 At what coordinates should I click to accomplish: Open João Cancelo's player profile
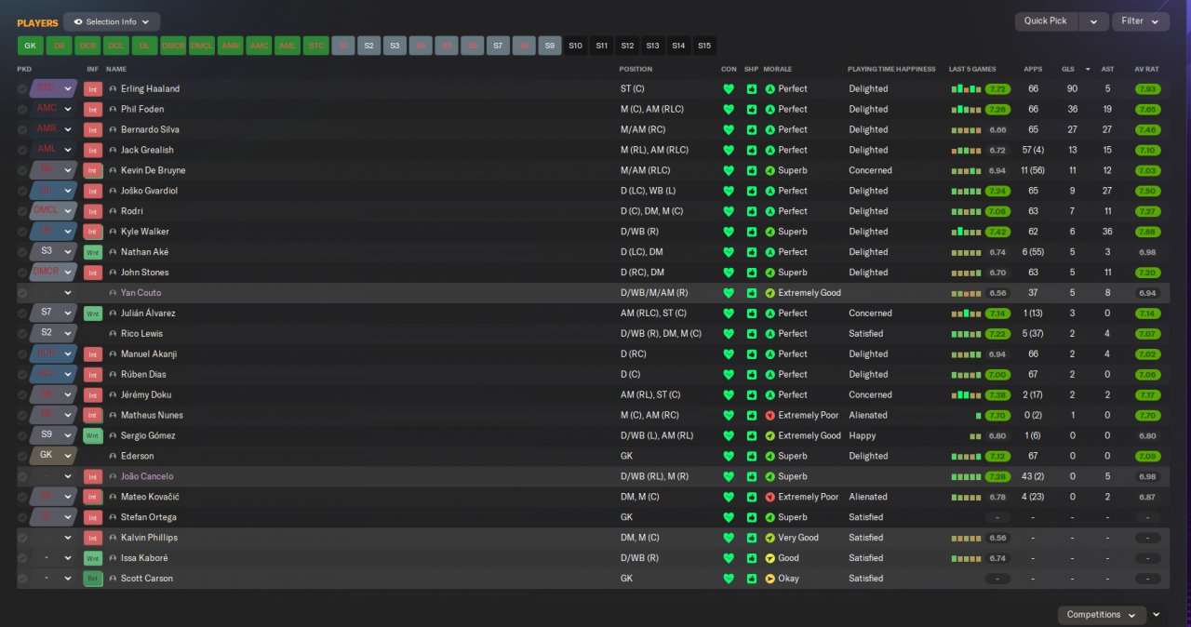tap(147, 476)
